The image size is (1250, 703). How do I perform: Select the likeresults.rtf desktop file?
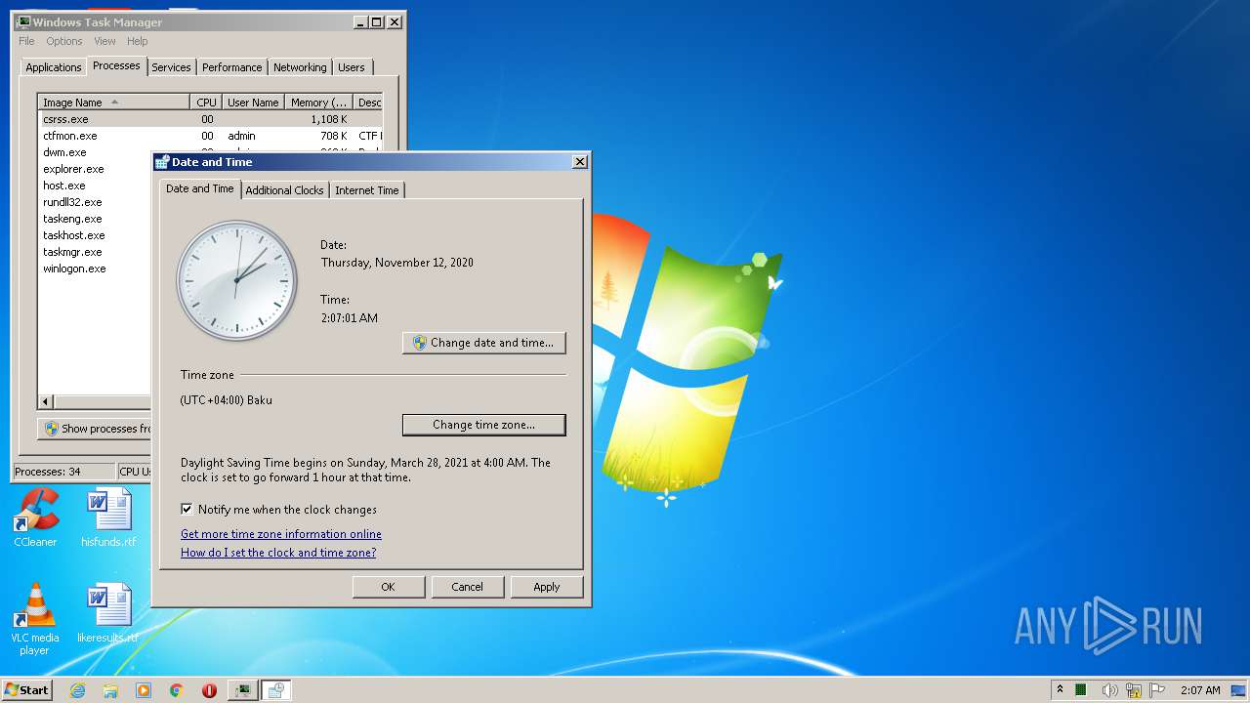click(x=108, y=614)
